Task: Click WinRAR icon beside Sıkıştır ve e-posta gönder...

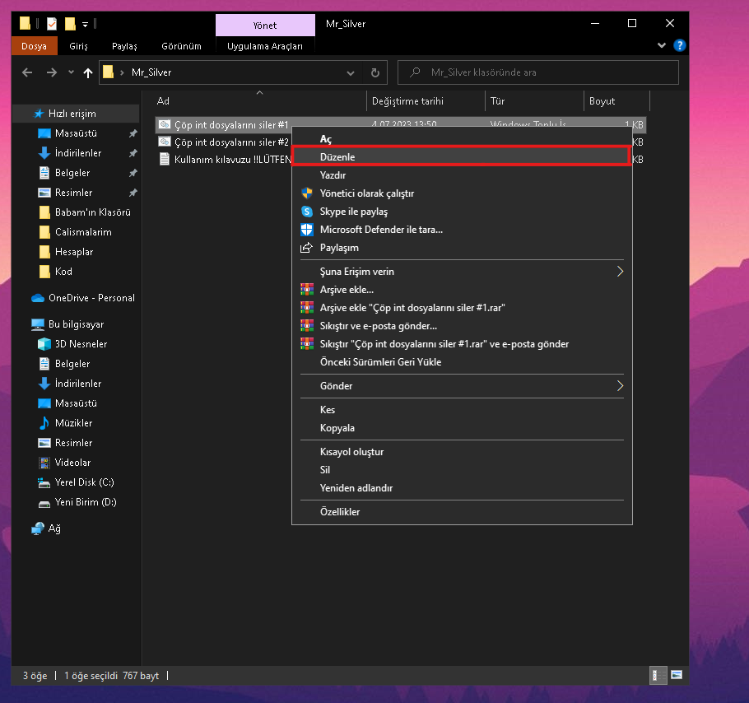Action: tap(307, 326)
